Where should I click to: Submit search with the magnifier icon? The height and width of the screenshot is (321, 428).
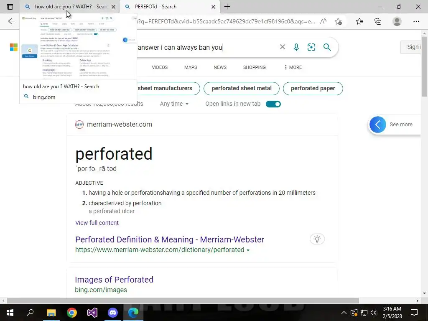tap(327, 47)
